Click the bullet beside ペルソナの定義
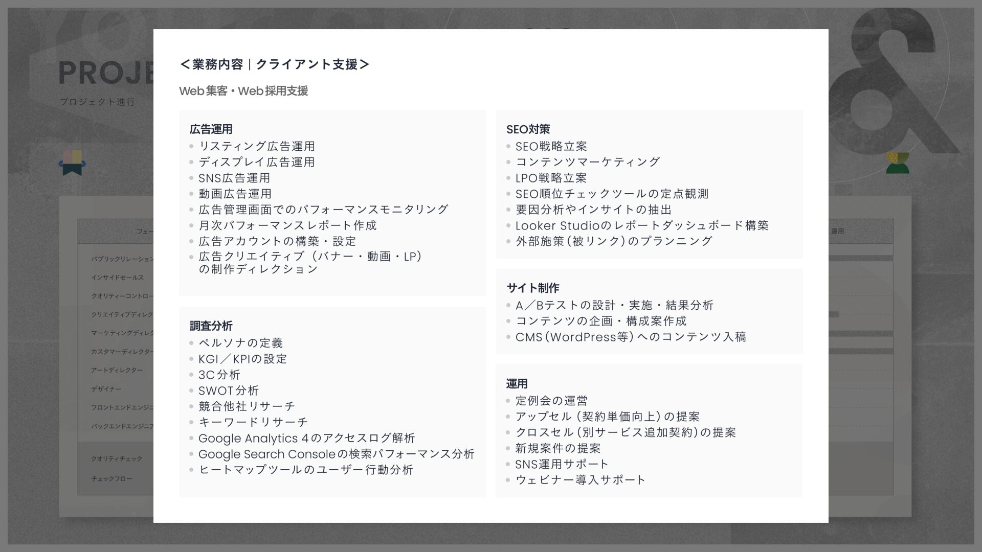Screen dimensions: 982x552 (192, 343)
